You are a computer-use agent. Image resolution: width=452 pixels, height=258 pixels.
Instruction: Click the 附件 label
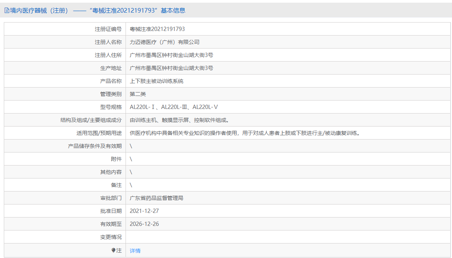pos(116,159)
